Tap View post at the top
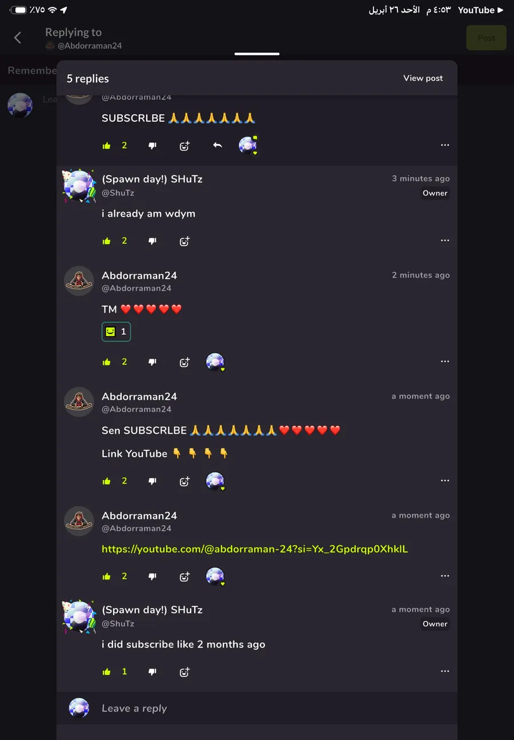The width and height of the screenshot is (514, 740). (x=423, y=78)
